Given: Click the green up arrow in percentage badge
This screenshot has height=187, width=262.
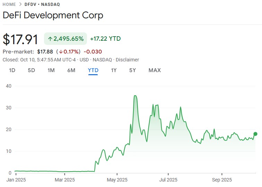Looking at the screenshot, I should coord(50,39).
